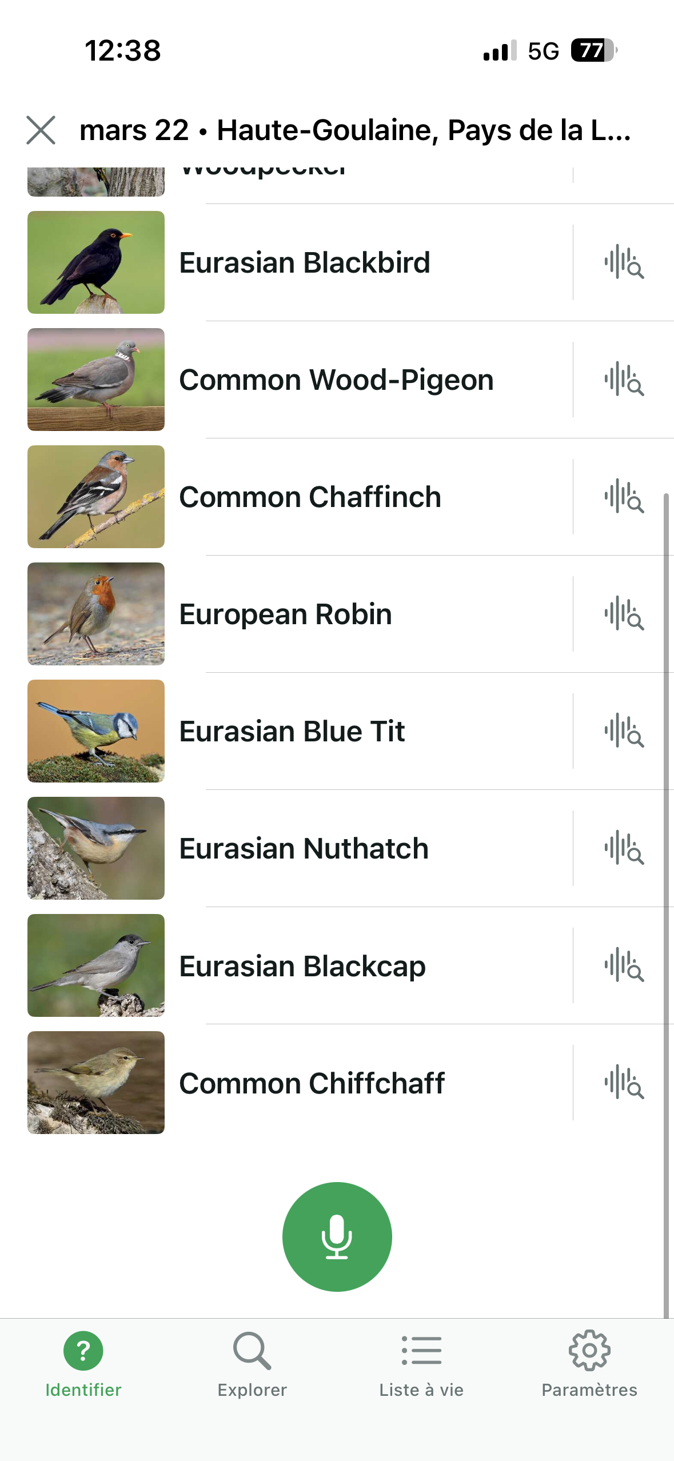The width and height of the screenshot is (674, 1461).
Task: Open sound analysis for Common Chiffchaff
Action: pyautogui.click(x=624, y=1083)
